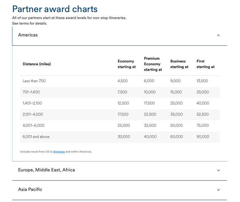The width and height of the screenshot is (240, 202).
Task: Select the 'Less than 700' distance row
Action: click(x=34, y=81)
